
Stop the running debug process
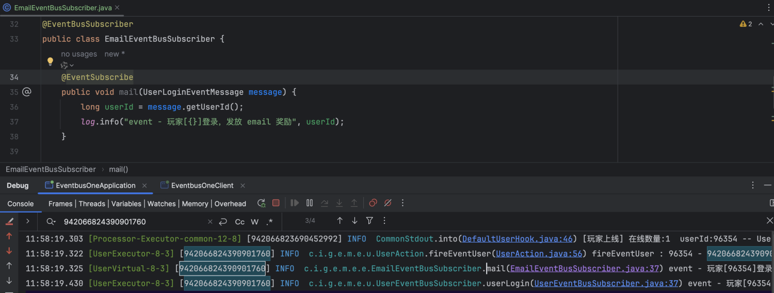tap(276, 203)
